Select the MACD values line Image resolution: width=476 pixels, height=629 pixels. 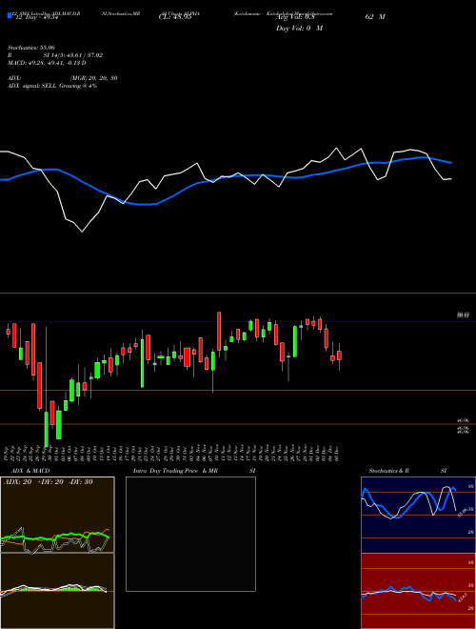pyautogui.click(x=47, y=63)
